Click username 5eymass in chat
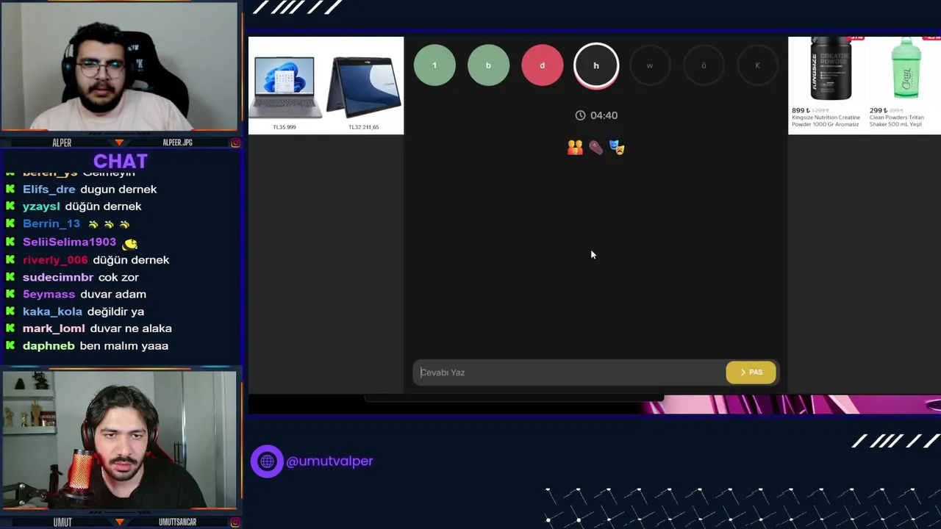This screenshot has height=529, width=941. pos(49,294)
